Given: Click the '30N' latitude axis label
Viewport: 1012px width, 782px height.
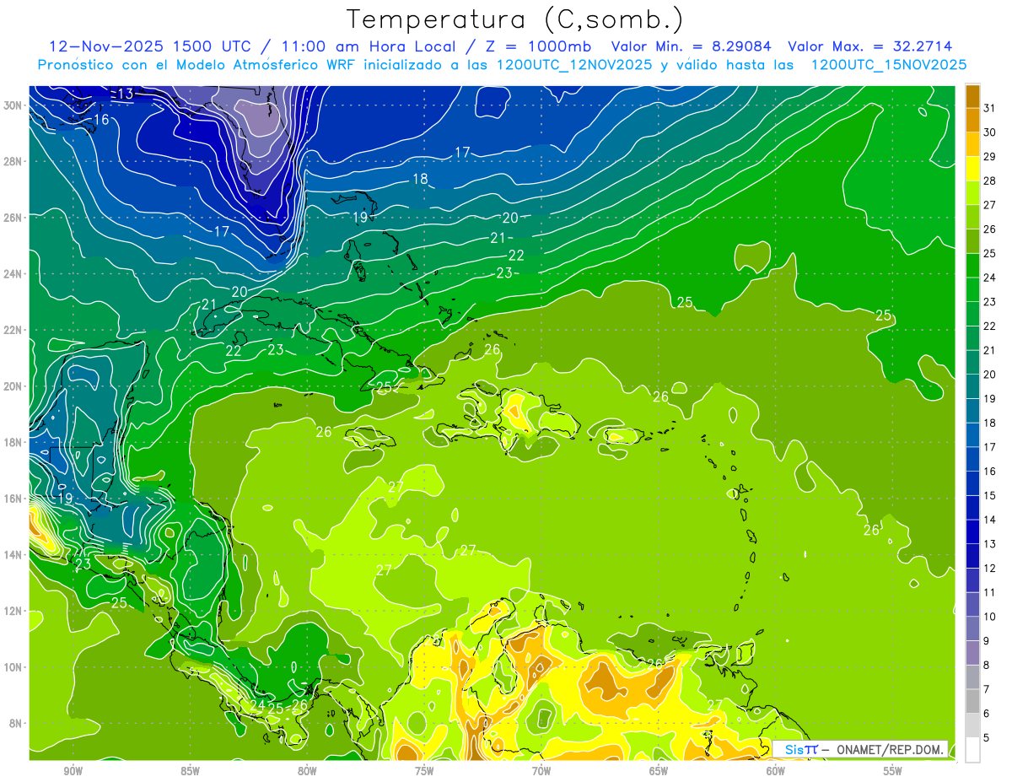Looking at the screenshot, I should tap(13, 105).
